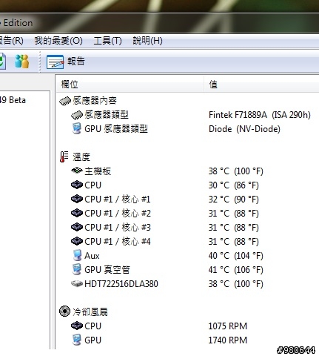Click the GPU 感應器類型 monitor icon
319x356 pixels.
point(77,129)
